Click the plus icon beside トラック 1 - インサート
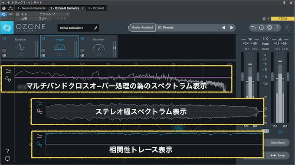Viewport: 295px width, 165px height. coord(8,3)
